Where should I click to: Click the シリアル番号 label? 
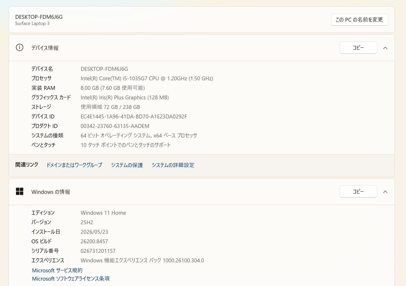pyautogui.click(x=45, y=251)
